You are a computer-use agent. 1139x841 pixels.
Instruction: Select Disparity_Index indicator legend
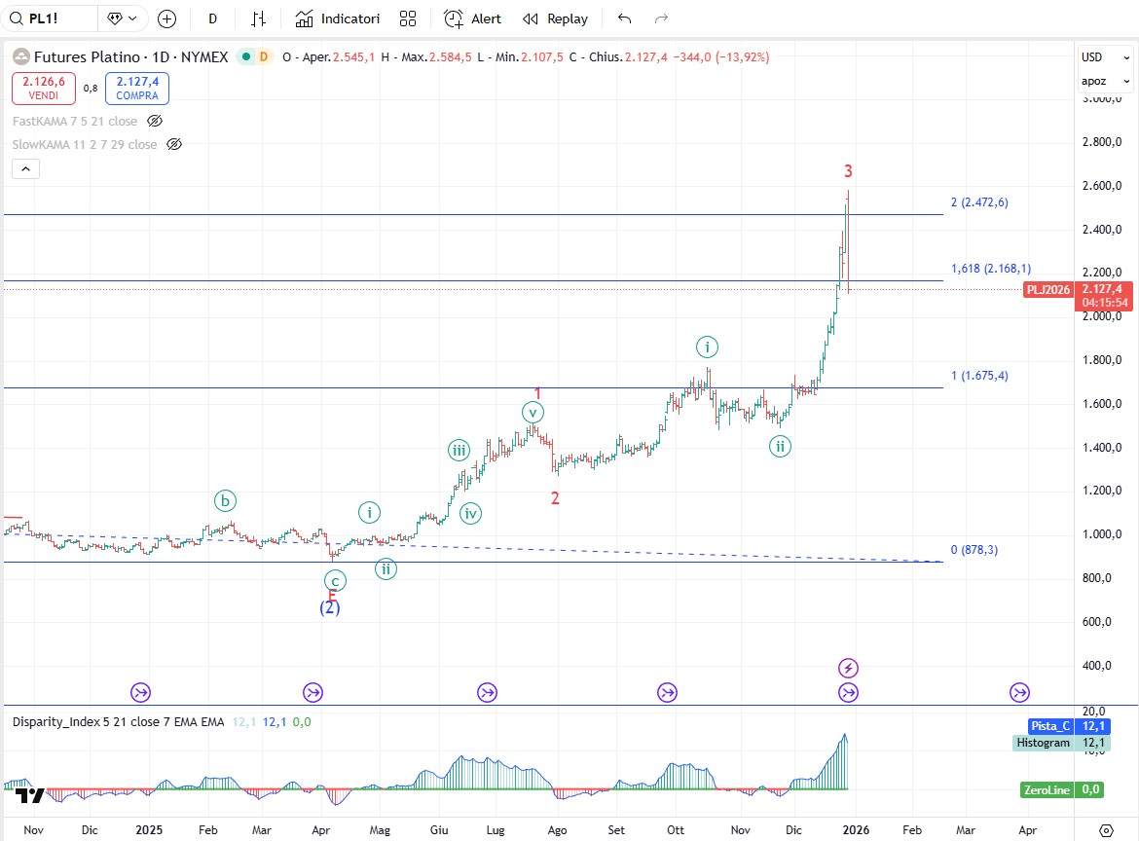click(119, 722)
